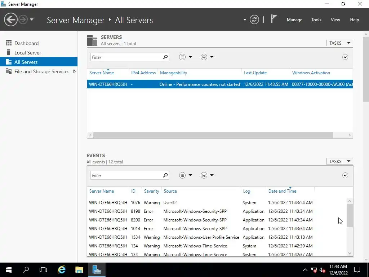The image size is (369, 277).
Task: Open the dropdown arrow beside Events saved queries icon
Action: [212, 175]
